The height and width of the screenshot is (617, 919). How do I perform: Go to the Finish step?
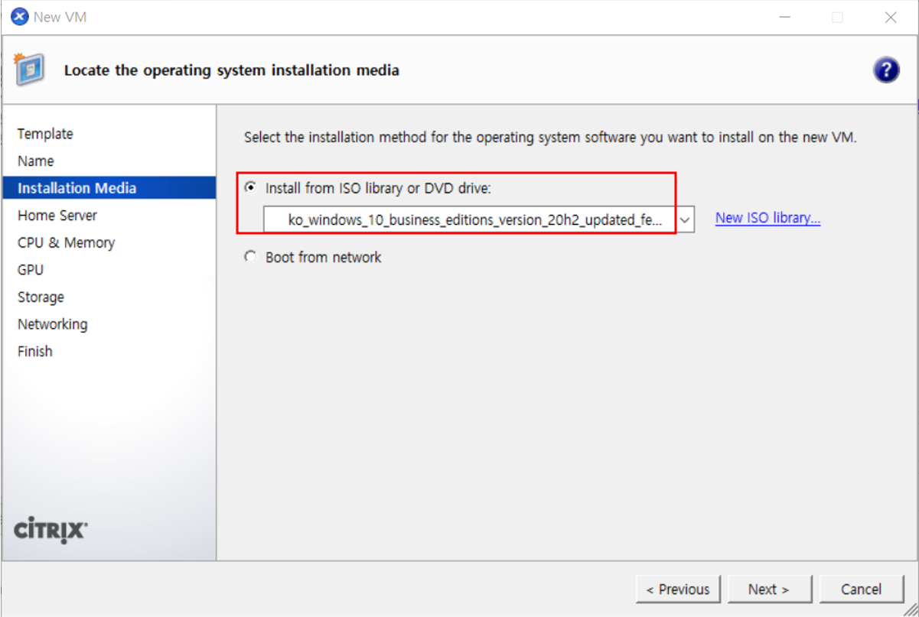point(34,352)
